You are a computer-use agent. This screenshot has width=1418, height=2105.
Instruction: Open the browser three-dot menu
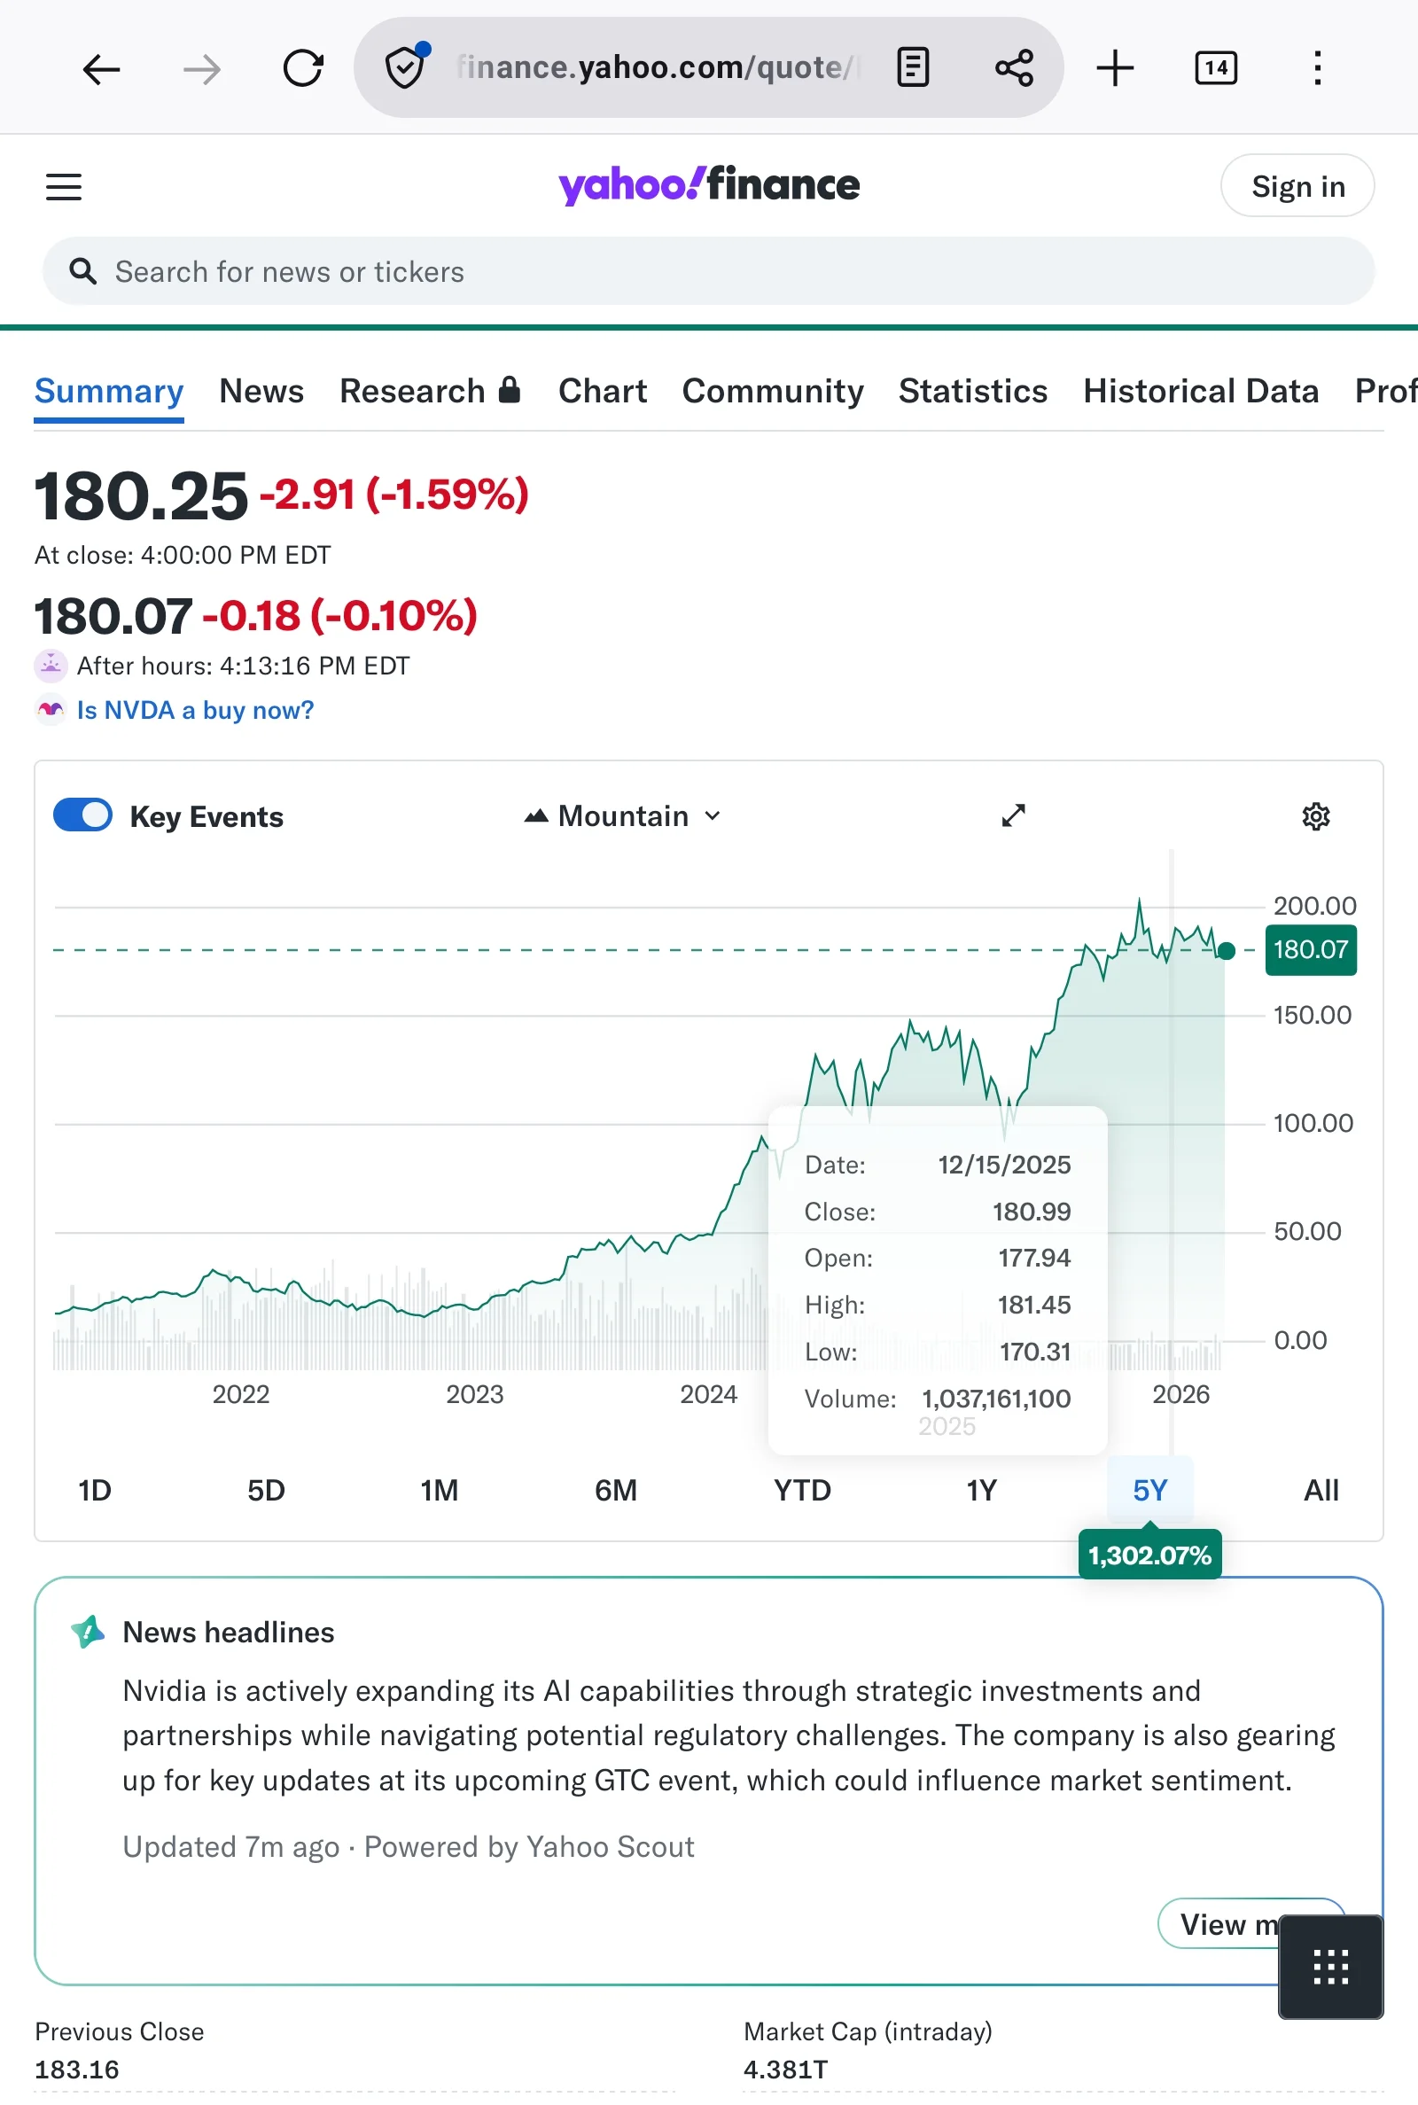coord(1317,68)
